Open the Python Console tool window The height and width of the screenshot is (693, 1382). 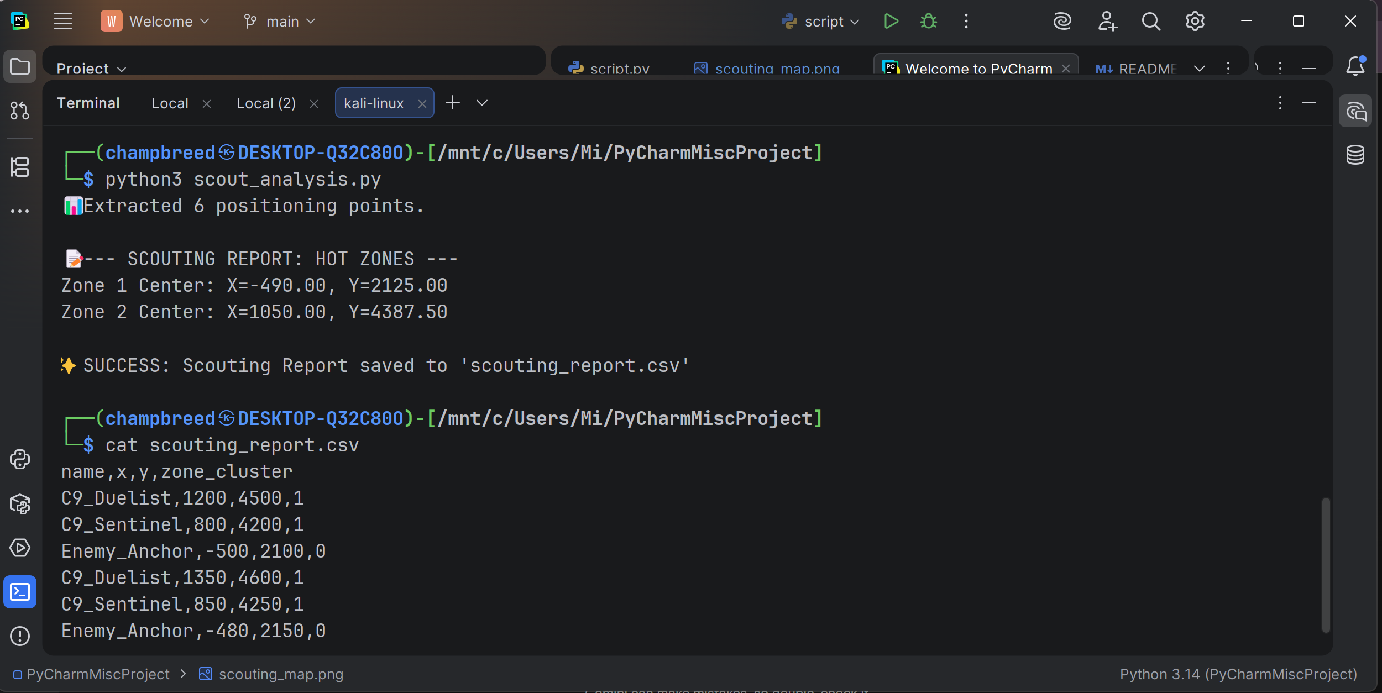20,459
